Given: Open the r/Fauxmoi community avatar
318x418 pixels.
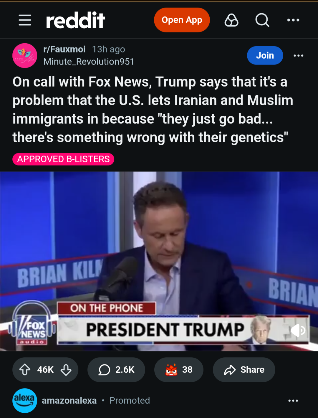Looking at the screenshot, I should point(25,55).
